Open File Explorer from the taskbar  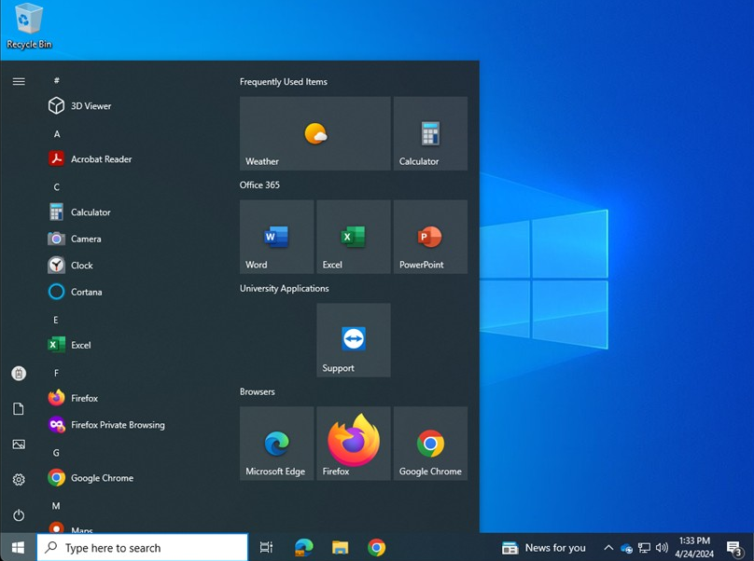[x=340, y=547]
